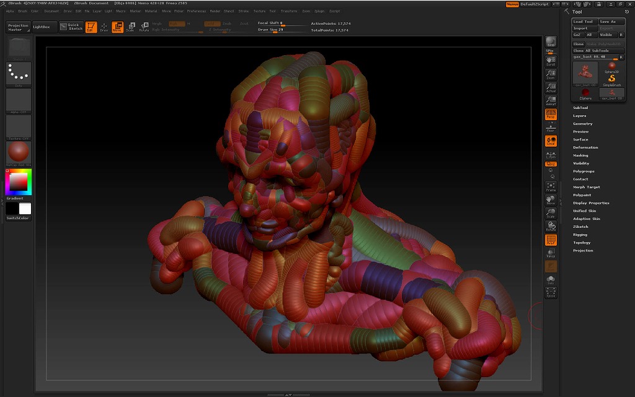Open the Preferences menu

point(197,11)
